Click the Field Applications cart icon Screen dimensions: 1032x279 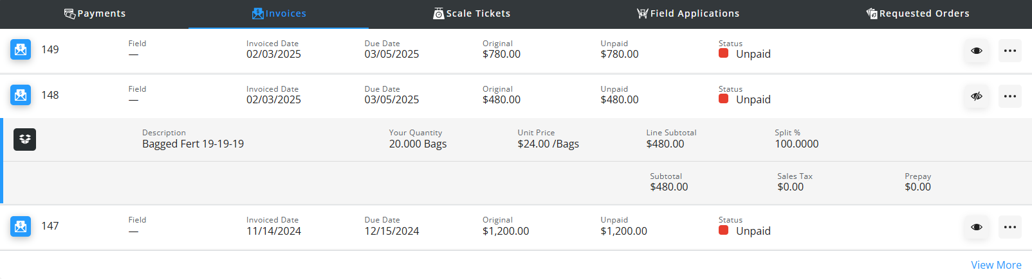click(642, 13)
